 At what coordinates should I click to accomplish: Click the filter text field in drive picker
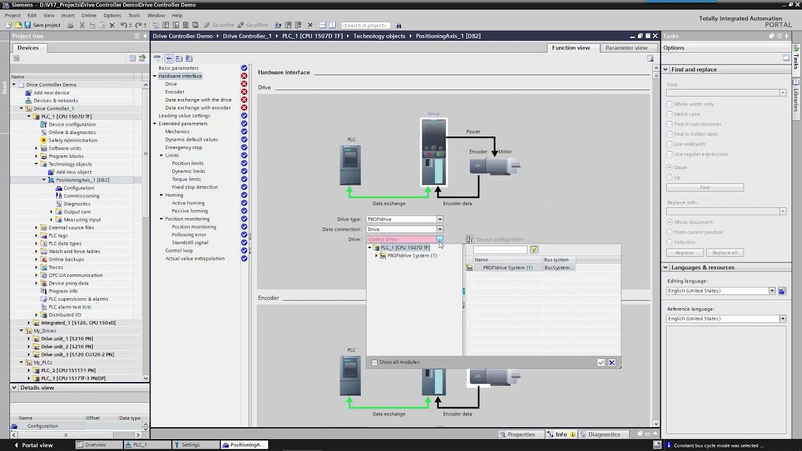click(x=500, y=250)
